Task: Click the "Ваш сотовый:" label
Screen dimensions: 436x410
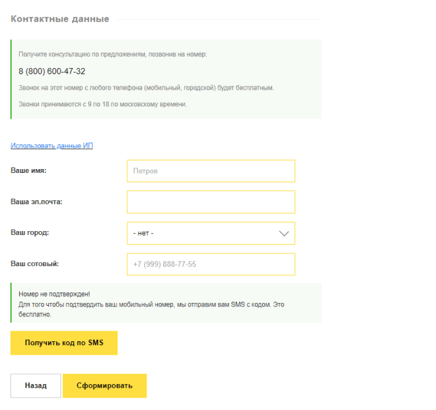Action: [x=34, y=263]
